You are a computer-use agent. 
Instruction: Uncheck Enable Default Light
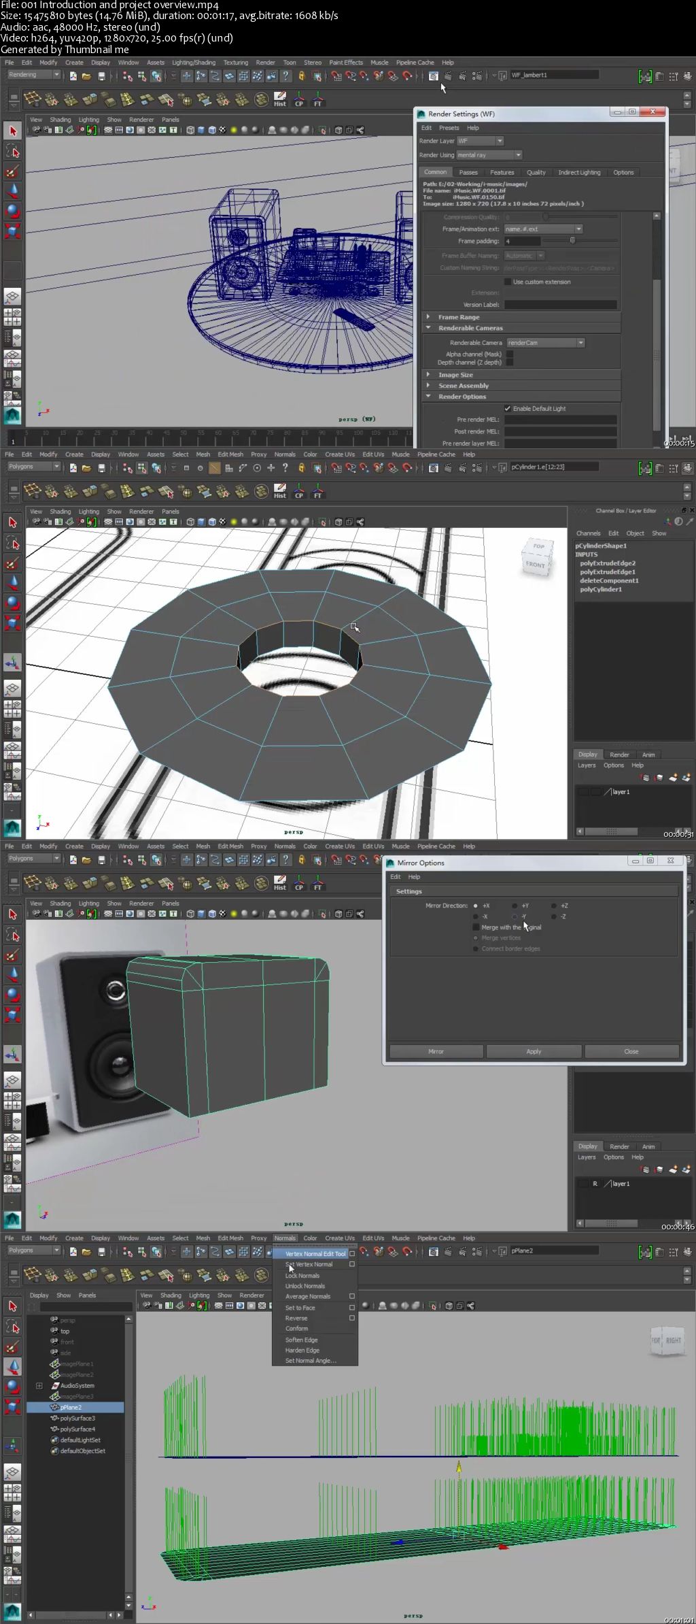507,408
